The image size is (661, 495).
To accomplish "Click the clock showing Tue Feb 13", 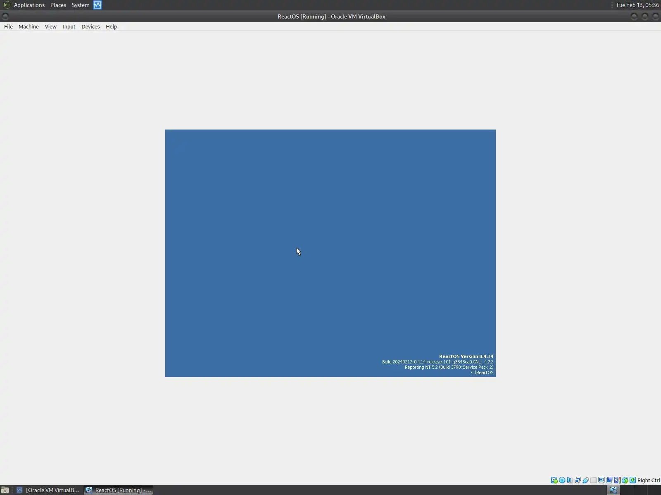I will (x=637, y=5).
